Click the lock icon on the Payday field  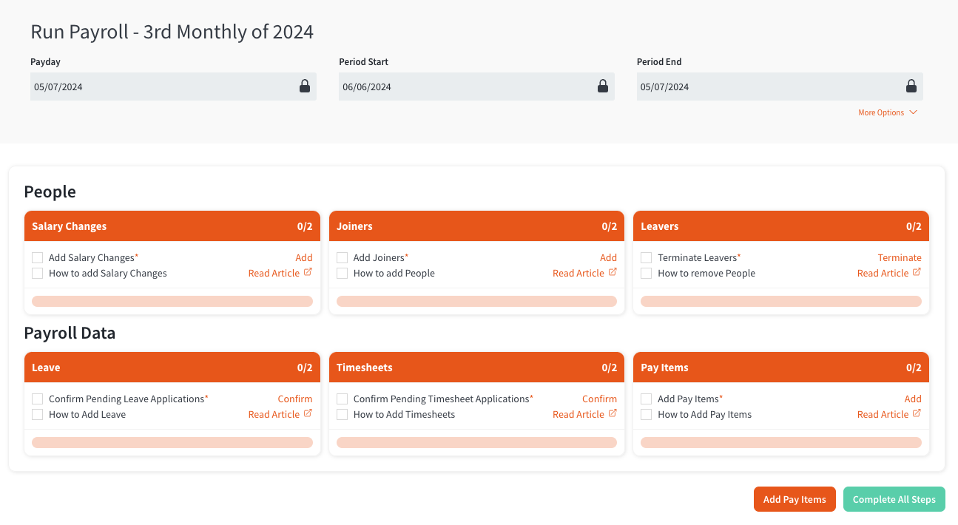305,85
